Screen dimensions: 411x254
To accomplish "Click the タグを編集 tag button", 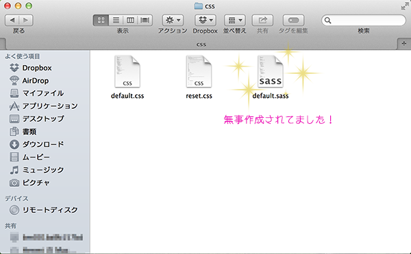I will (293, 20).
